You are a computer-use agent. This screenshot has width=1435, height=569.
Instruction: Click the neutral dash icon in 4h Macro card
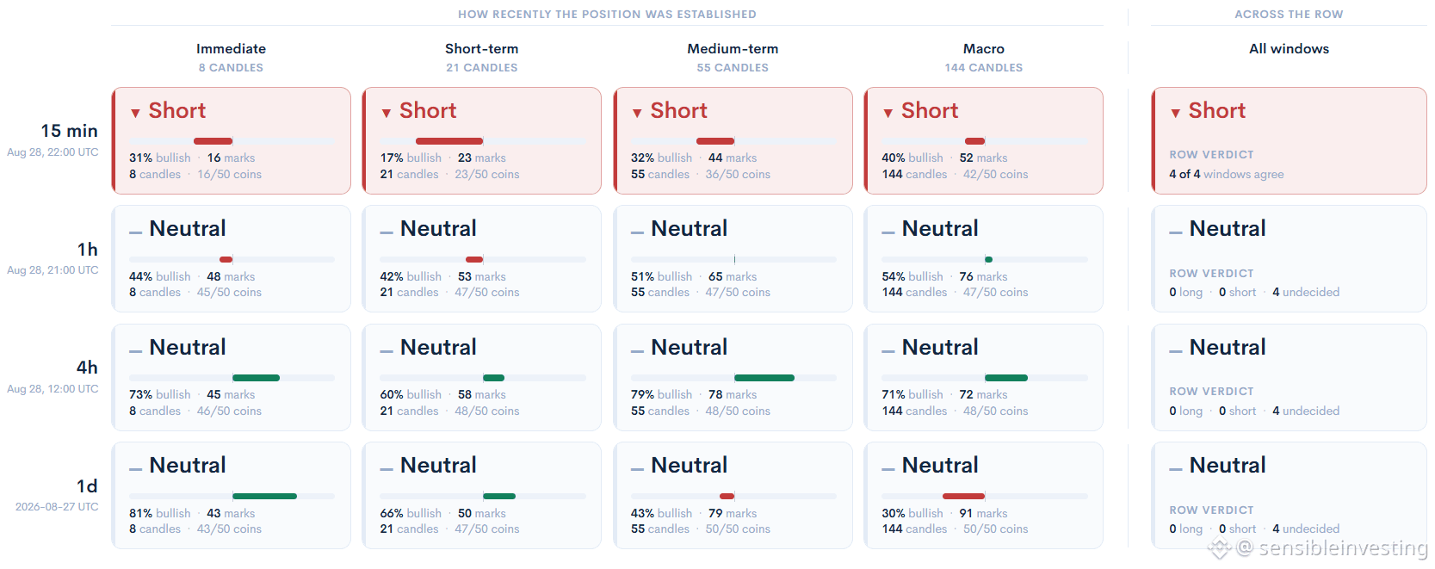pyautogui.click(x=888, y=350)
